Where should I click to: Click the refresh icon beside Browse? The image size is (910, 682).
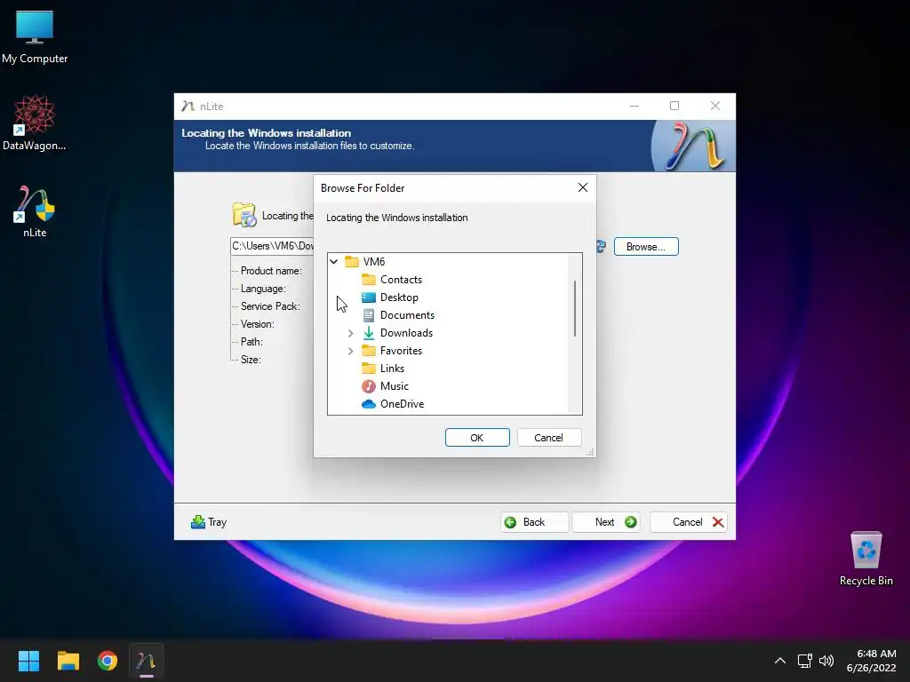602,247
